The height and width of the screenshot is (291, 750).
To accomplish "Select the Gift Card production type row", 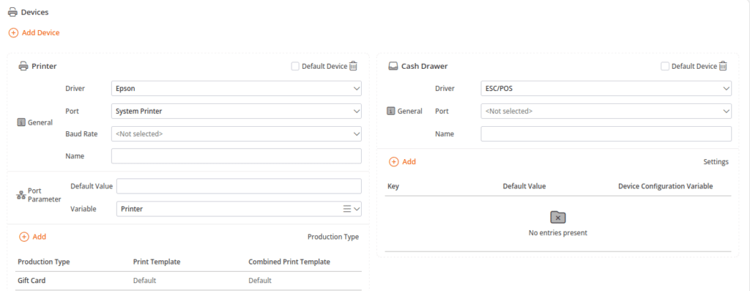I will point(188,281).
